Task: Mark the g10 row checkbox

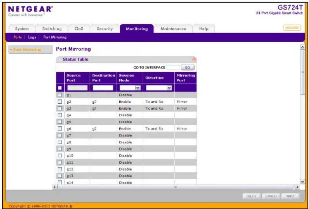Action: [x=60, y=156]
